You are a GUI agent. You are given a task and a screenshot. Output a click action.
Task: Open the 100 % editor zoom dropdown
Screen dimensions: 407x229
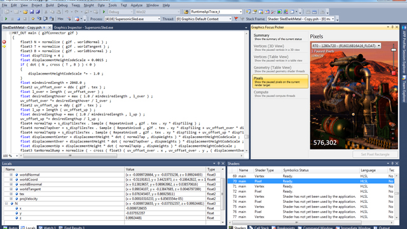(10, 156)
